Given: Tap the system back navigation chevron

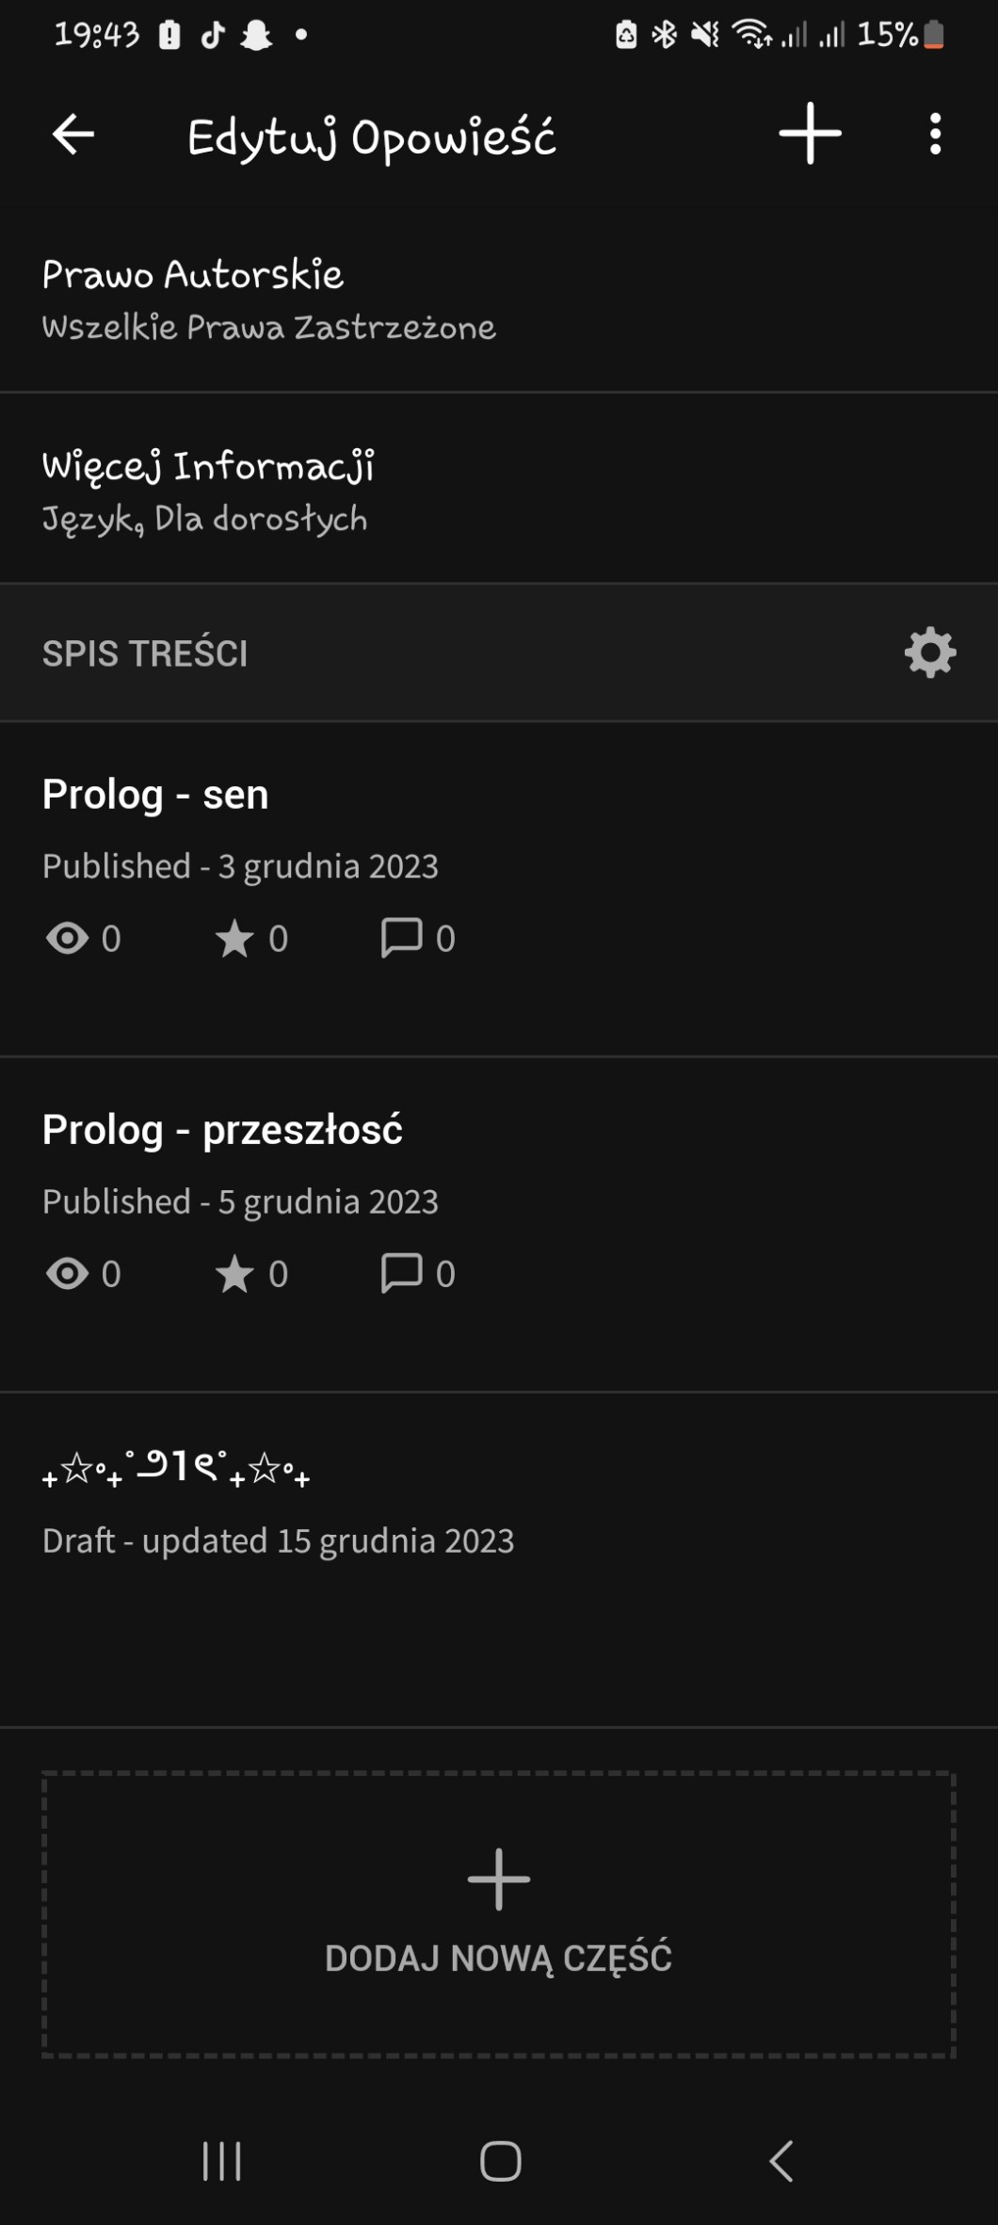Looking at the screenshot, I should point(781,2161).
